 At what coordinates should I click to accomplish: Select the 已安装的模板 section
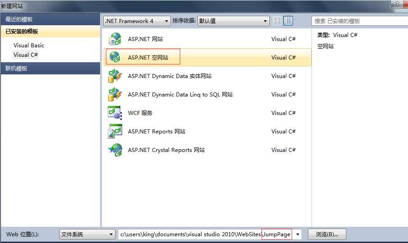[x=50, y=32]
